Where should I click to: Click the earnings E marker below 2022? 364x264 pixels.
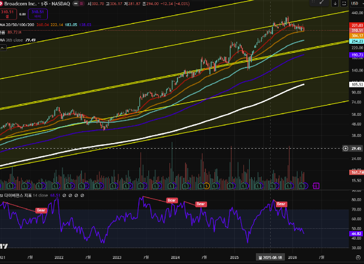click(55, 186)
